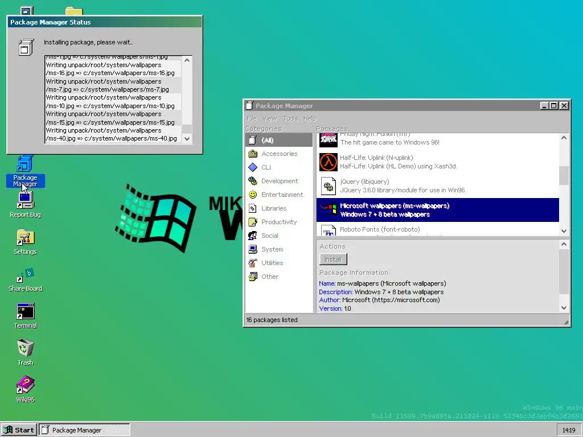
Task: Click the package info scroll down arrow
Action: [564, 308]
